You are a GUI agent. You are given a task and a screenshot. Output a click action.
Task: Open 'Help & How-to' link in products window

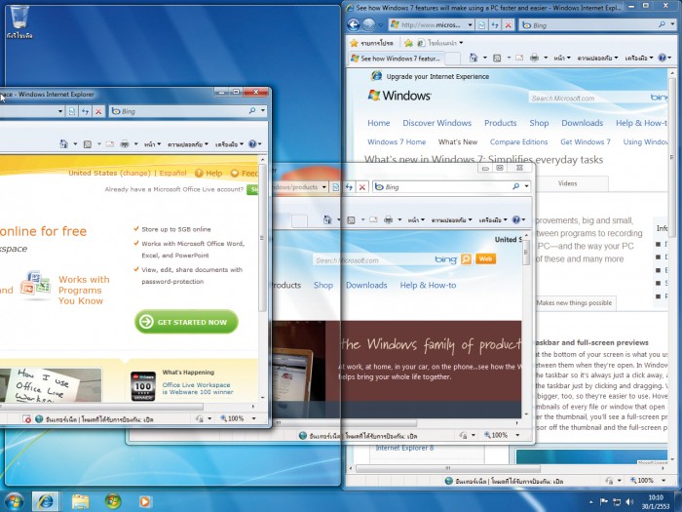coord(428,286)
